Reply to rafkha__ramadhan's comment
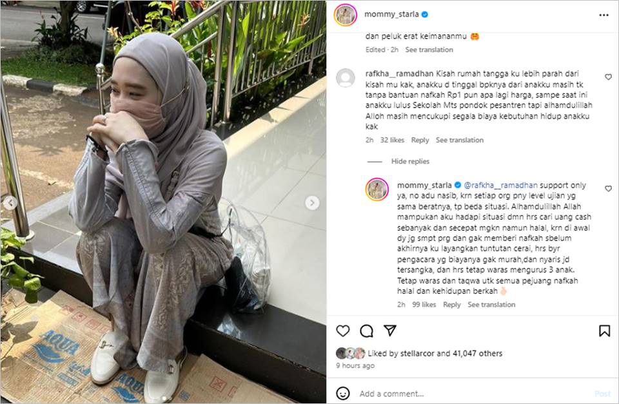Image resolution: width=619 pixels, height=404 pixels. [x=420, y=140]
